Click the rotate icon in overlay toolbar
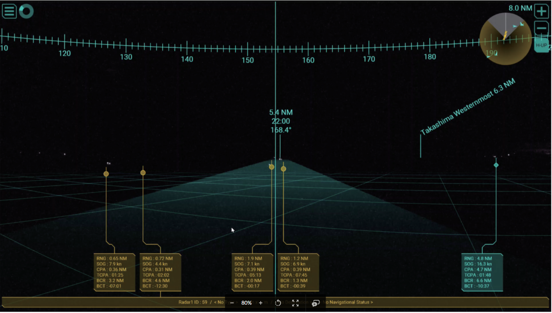 [x=278, y=303]
